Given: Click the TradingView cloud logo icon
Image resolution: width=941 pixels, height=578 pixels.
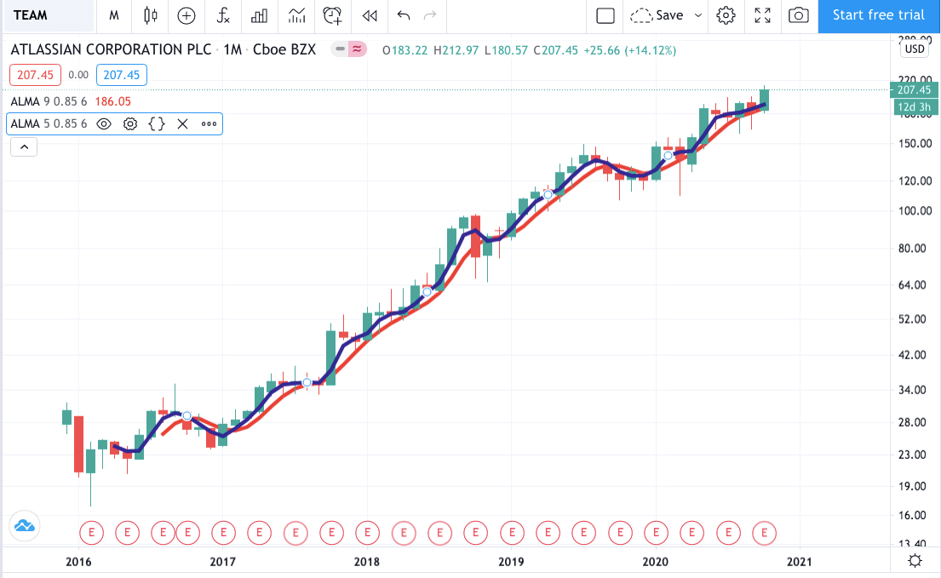Looking at the screenshot, I should (x=25, y=526).
